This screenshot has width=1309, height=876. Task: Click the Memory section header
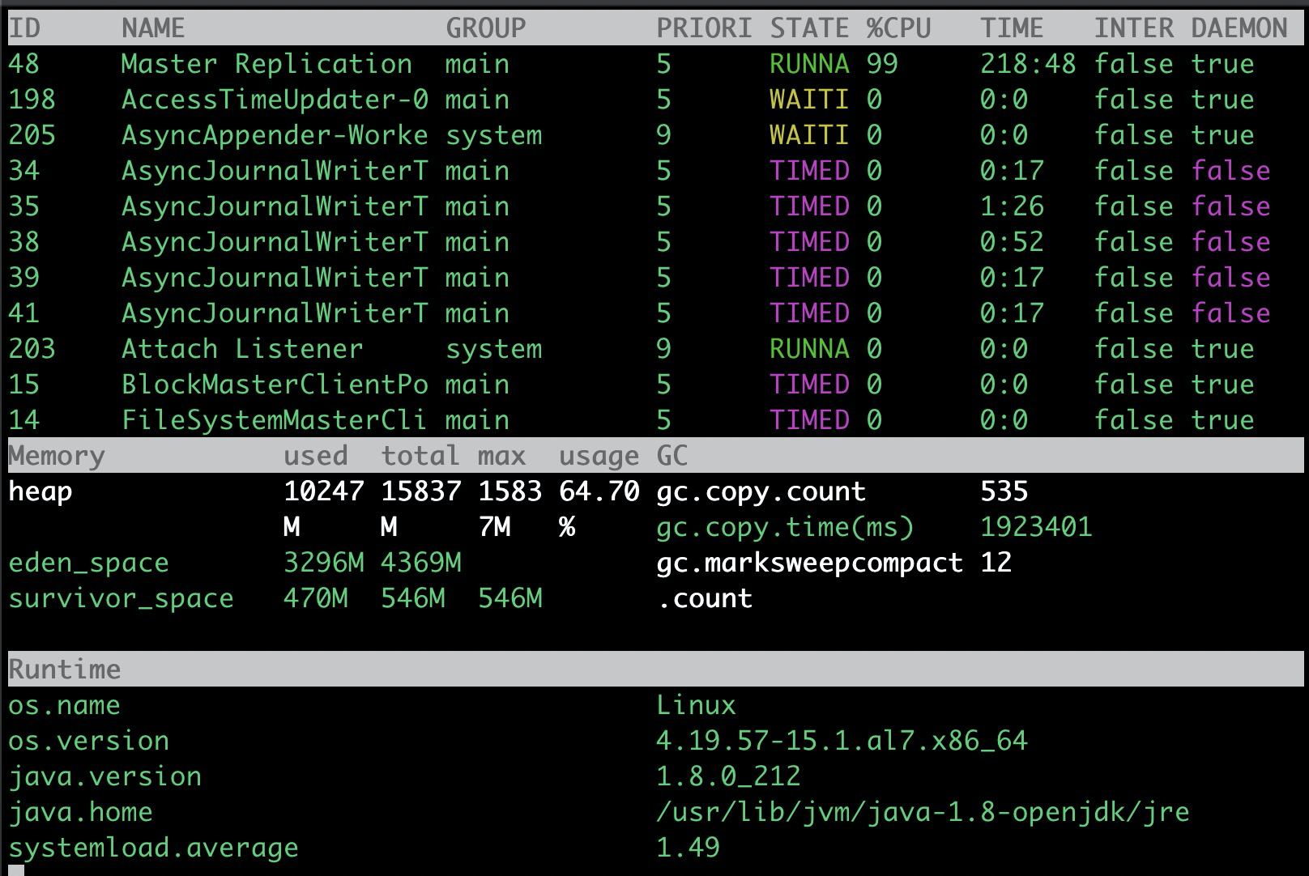tap(56, 455)
